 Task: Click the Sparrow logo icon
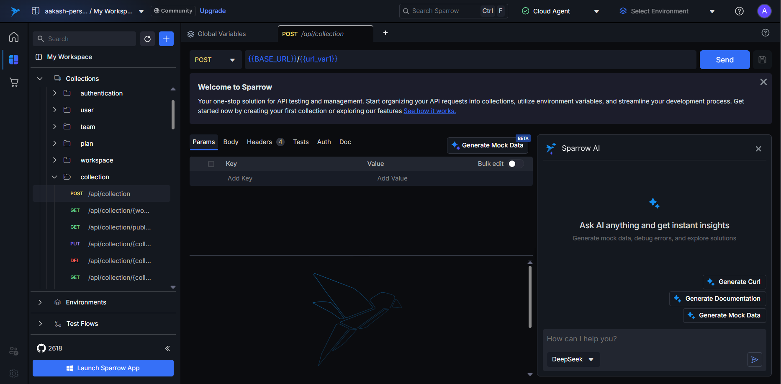point(15,11)
